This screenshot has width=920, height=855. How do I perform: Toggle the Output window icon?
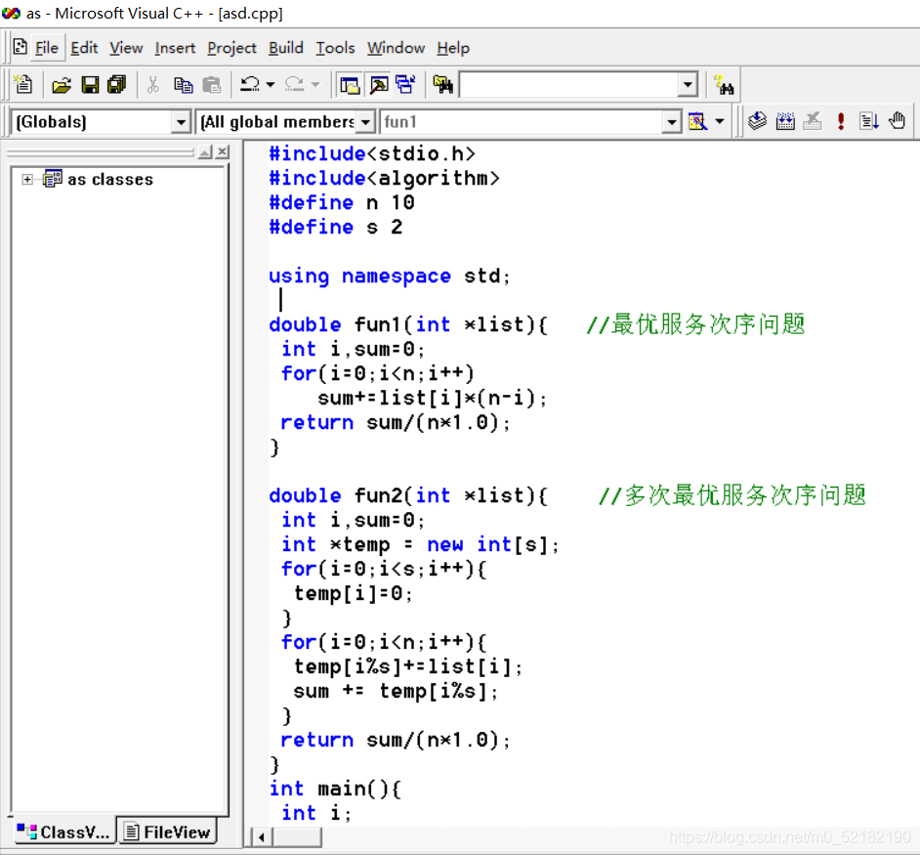pos(378,85)
